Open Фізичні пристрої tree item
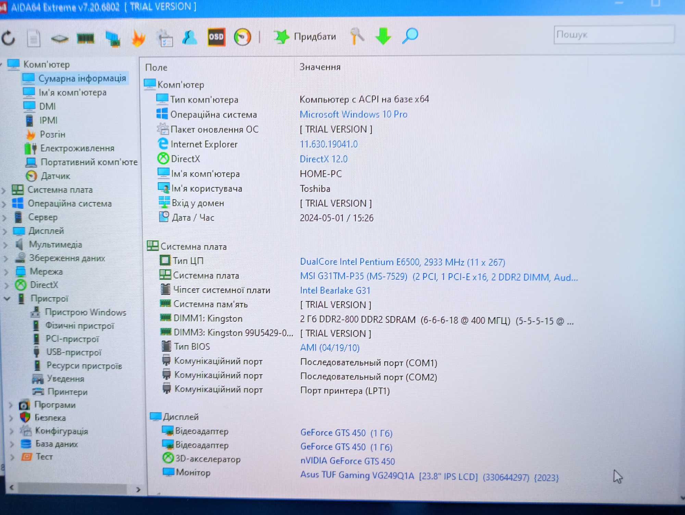Screen dimensions: 685x515 coord(79,326)
